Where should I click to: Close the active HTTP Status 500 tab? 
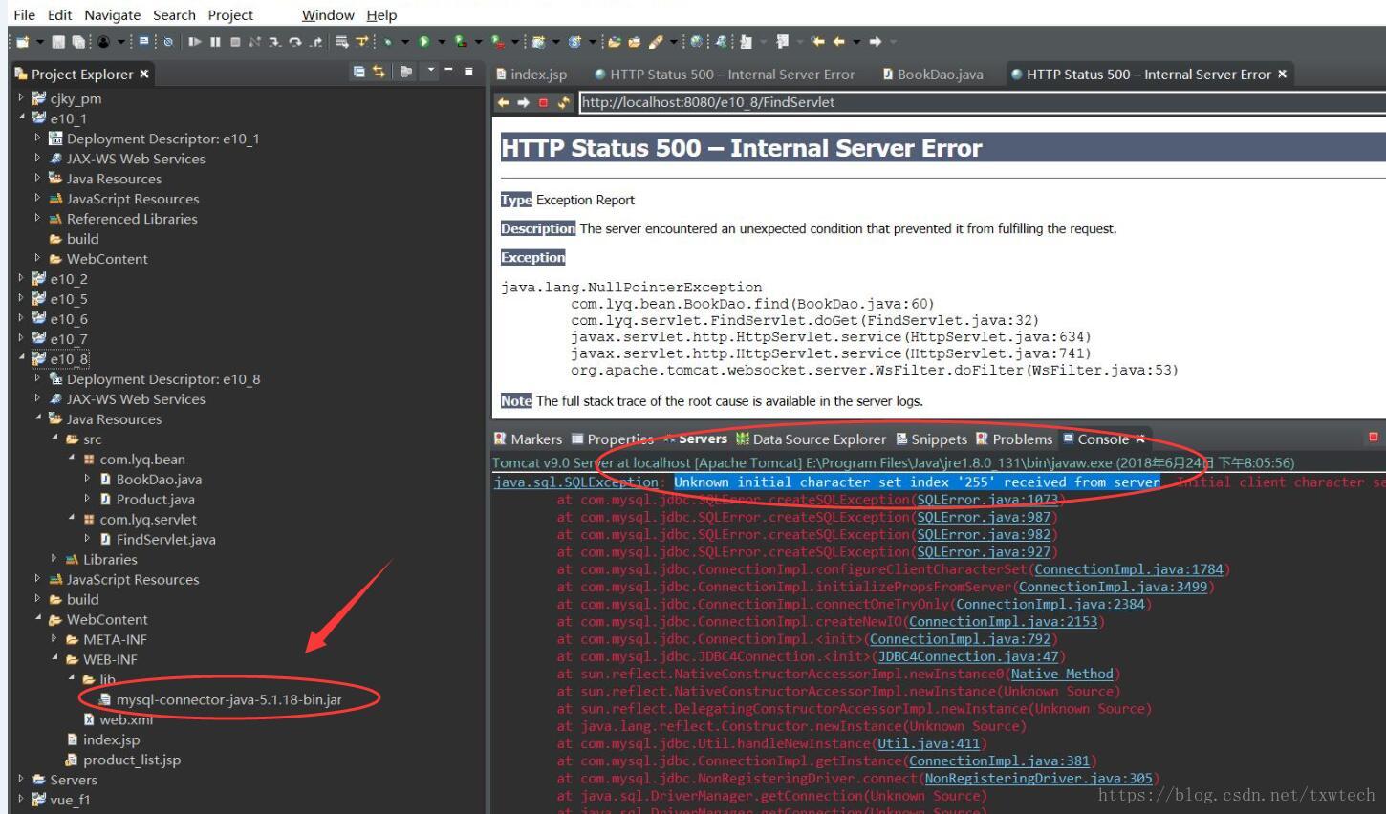click(x=1282, y=74)
